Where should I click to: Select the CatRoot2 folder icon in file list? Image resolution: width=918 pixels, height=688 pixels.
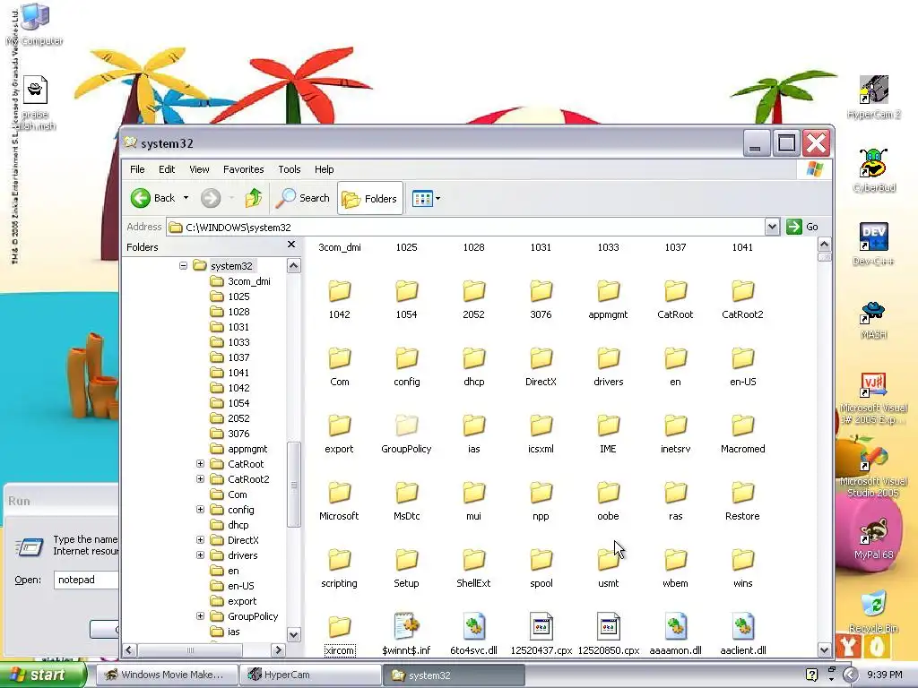click(x=742, y=291)
